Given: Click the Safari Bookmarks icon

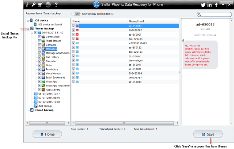Looking at the screenshot, I should coord(43,77).
